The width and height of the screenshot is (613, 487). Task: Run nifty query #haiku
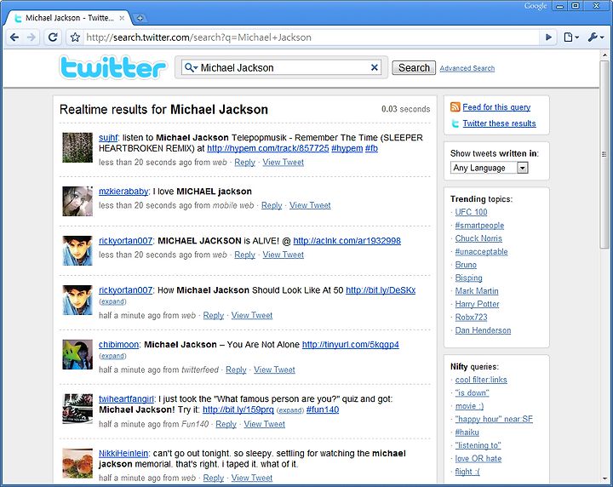[x=467, y=433]
